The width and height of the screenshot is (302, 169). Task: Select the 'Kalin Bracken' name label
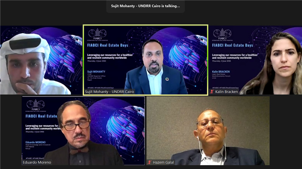(x=226, y=92)
